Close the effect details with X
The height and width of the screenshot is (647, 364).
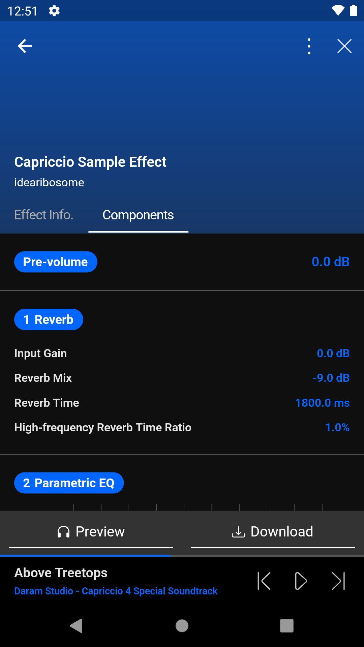(x=344, y=46)
